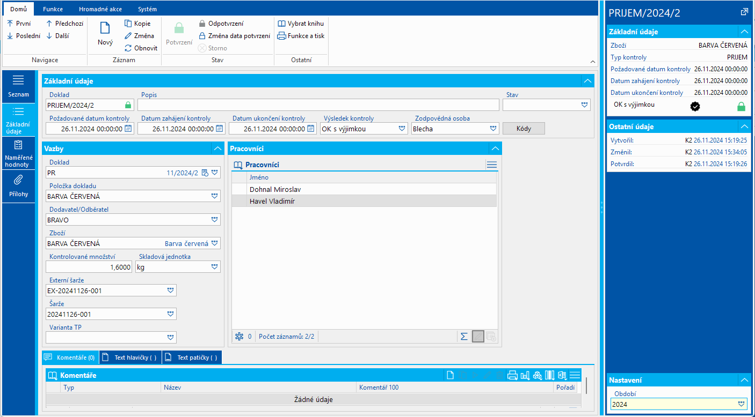The height and width of the screenshot is (417, 755).
Task: Navigate to previous record (Předchozí)
Action: [x=64, y=24]
